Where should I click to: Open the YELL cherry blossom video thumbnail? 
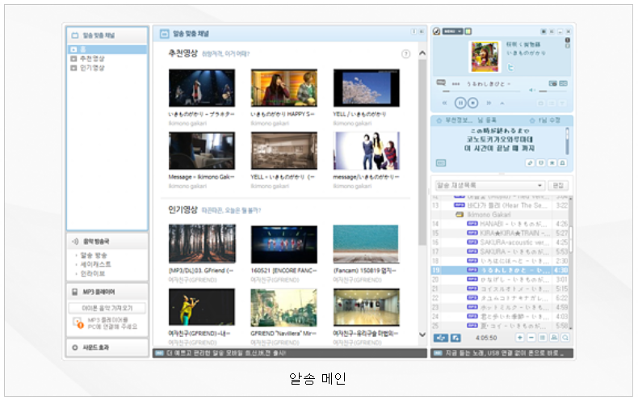coord(366,88)
